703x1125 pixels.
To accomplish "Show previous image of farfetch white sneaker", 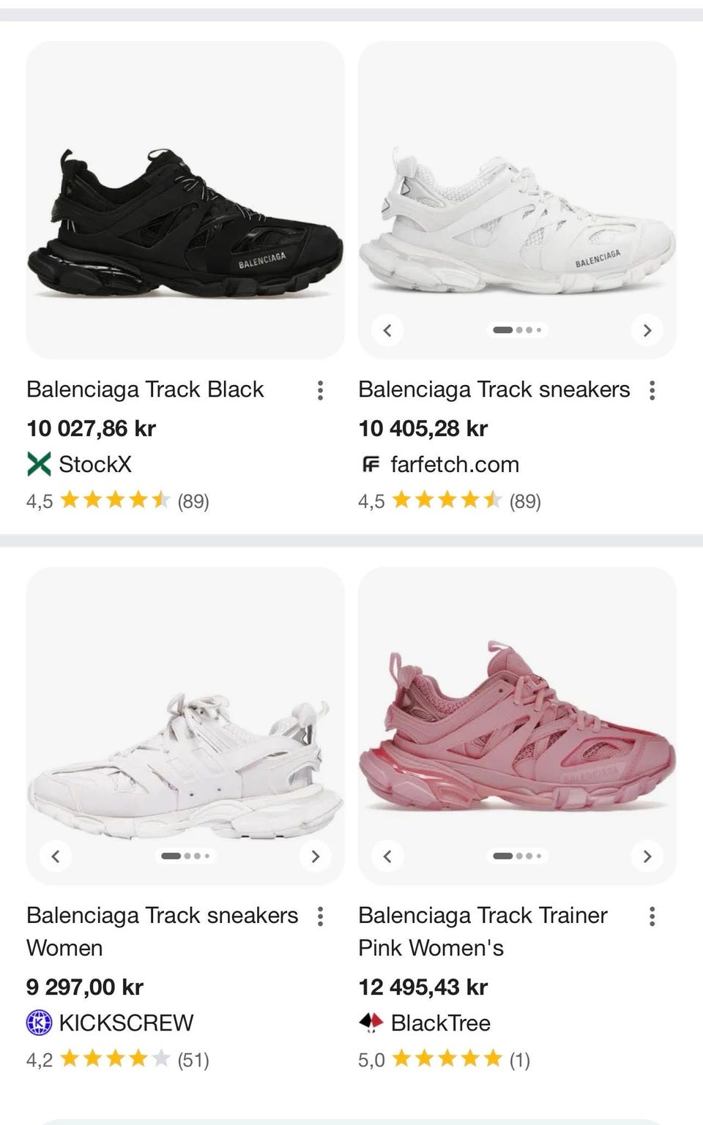I will pos(388,330).
